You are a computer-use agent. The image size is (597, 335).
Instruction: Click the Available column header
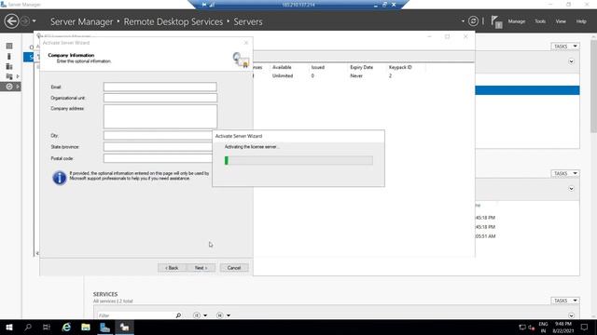[x=282, y=67]
